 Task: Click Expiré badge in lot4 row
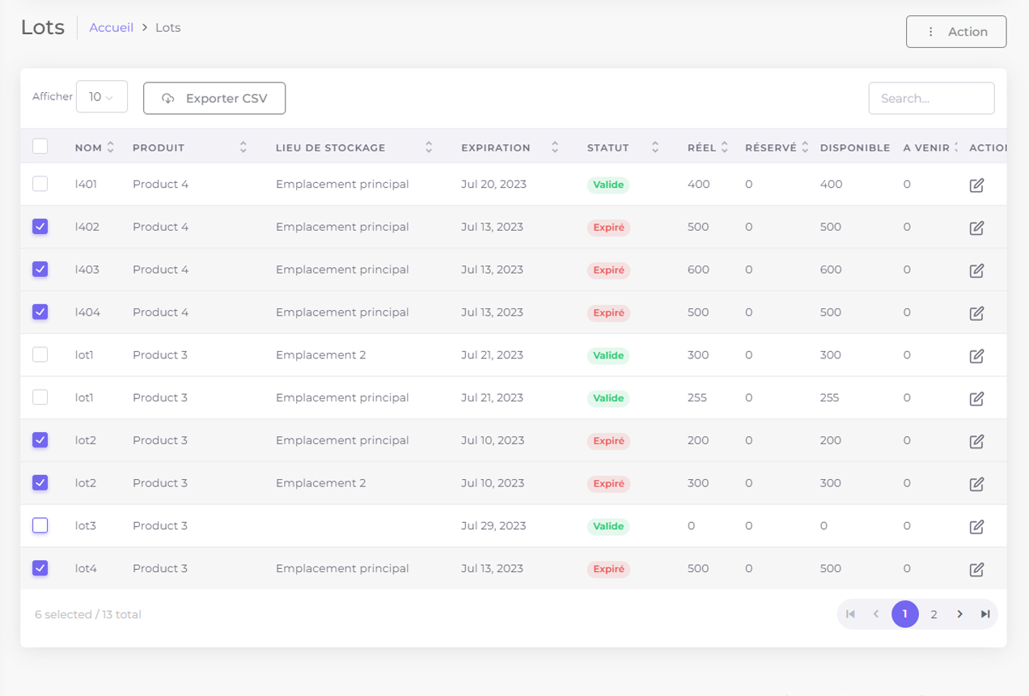608,569
